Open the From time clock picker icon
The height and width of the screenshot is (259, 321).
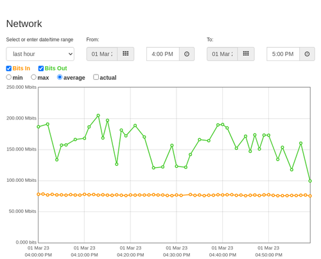[x=187, y=54]
